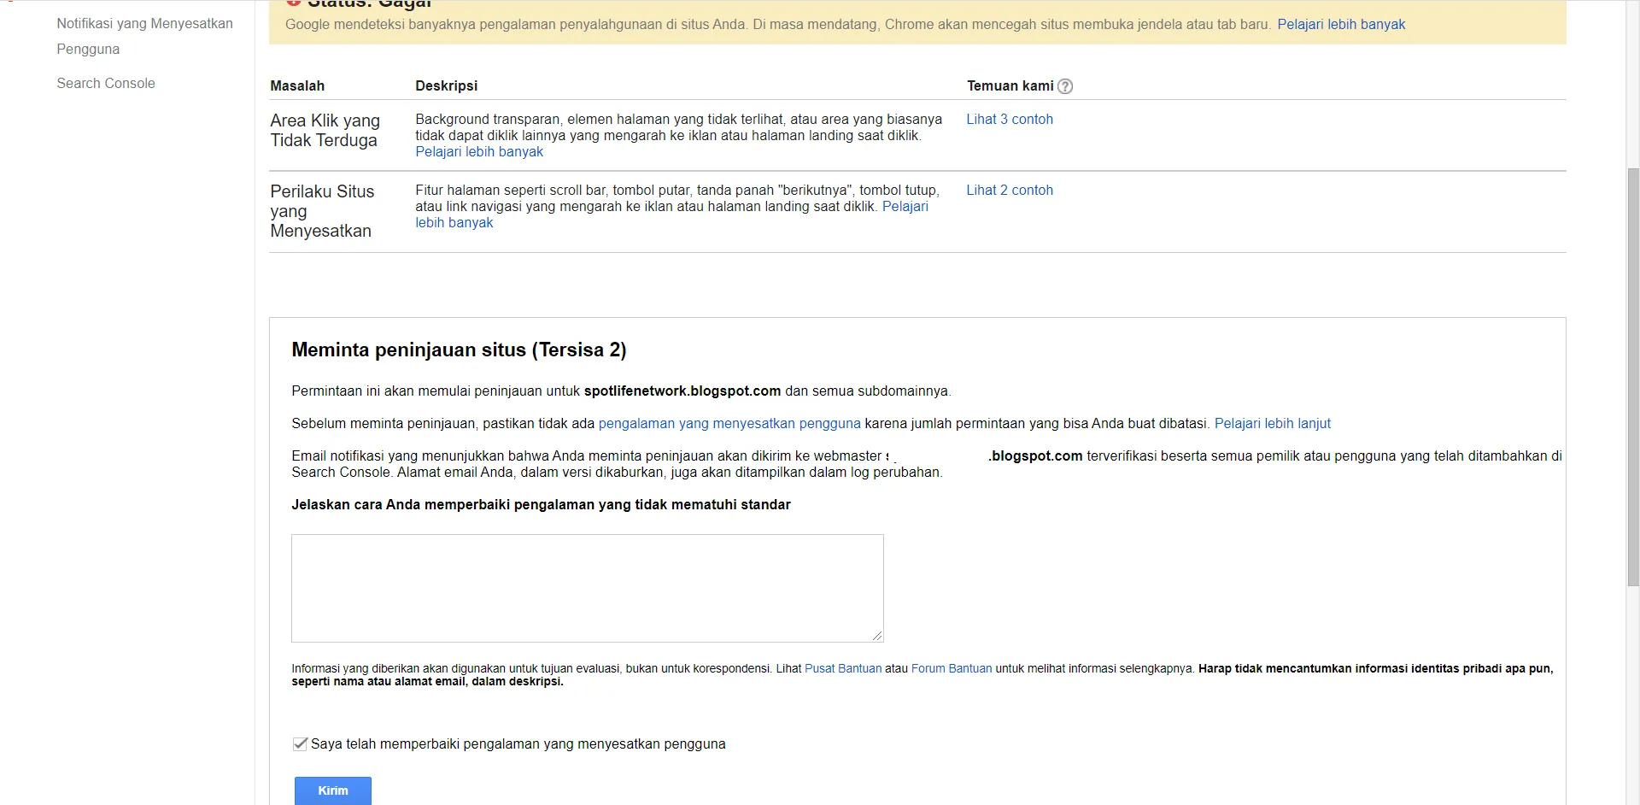Click the 'Deskripsi' column header
This screenshot has height=805, width=1640.
446,86
